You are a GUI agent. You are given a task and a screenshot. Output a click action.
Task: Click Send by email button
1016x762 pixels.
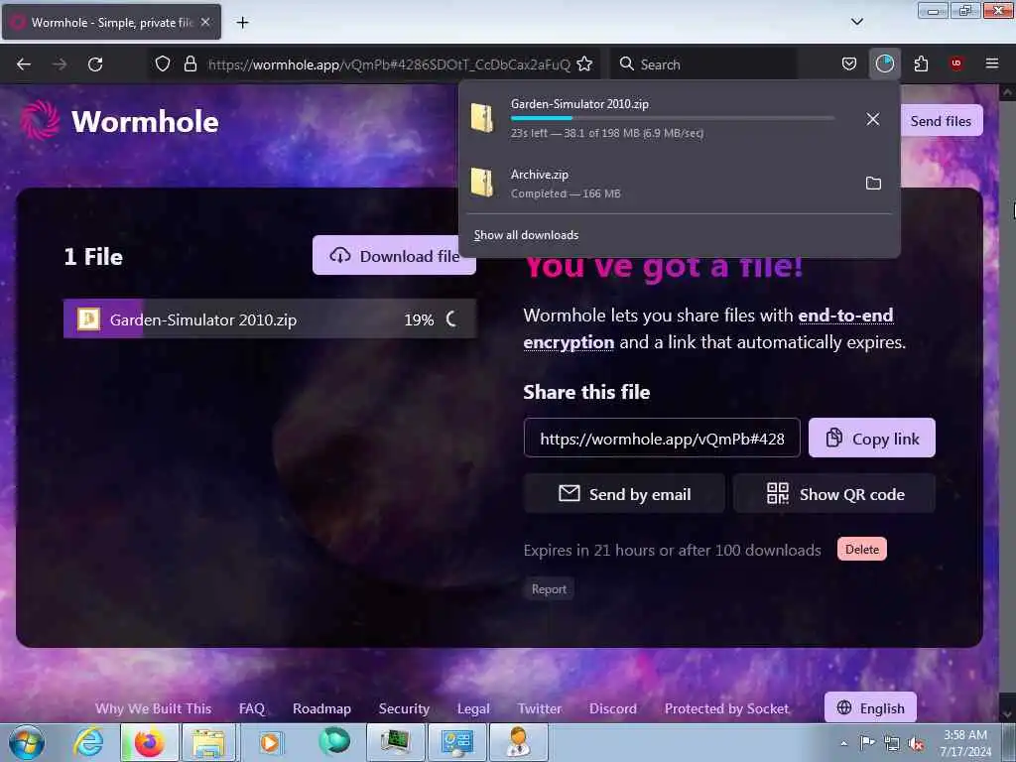[x=624, y=494]
